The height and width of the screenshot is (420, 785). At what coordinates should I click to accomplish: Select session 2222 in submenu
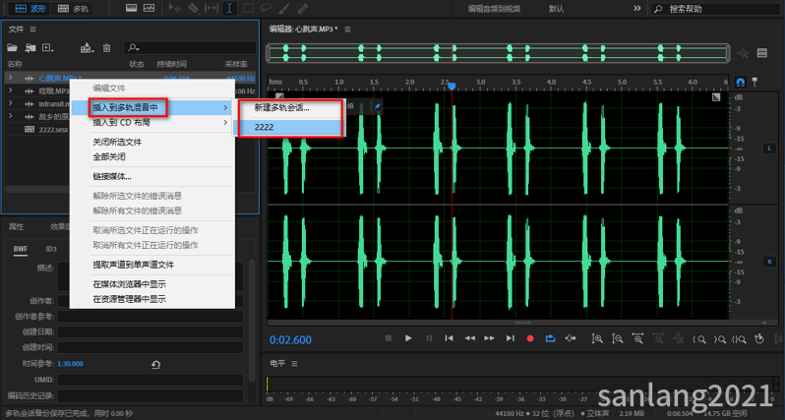click(x=264, y=127)
